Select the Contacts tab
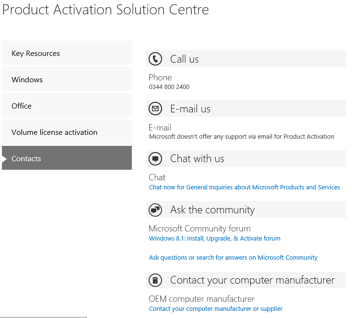This screenshot has height=318, width=360. pyautogui.click(x=67, y=158)
